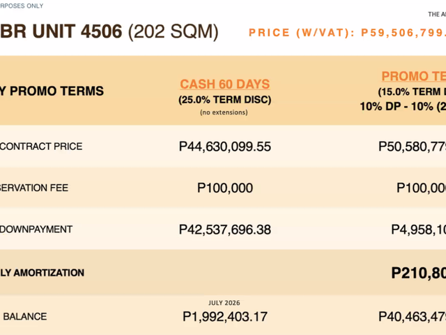Click the PROMO TERMS orange heading
The height and width of the screenshot is (335, 446).
pyautogui.click(x=414, y=76)
